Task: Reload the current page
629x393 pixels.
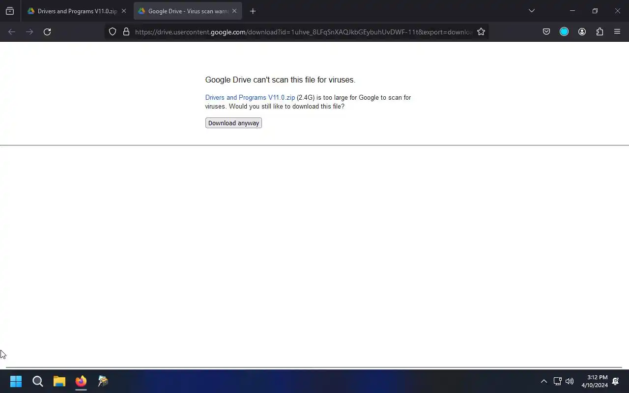Action: point(47,32)
